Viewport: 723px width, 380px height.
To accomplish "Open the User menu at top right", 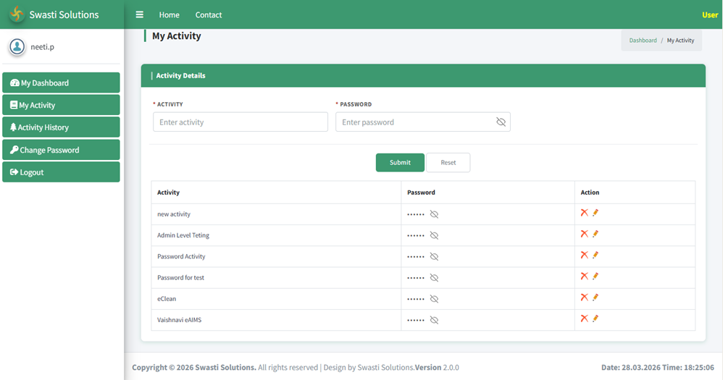I will click(709, 15).
